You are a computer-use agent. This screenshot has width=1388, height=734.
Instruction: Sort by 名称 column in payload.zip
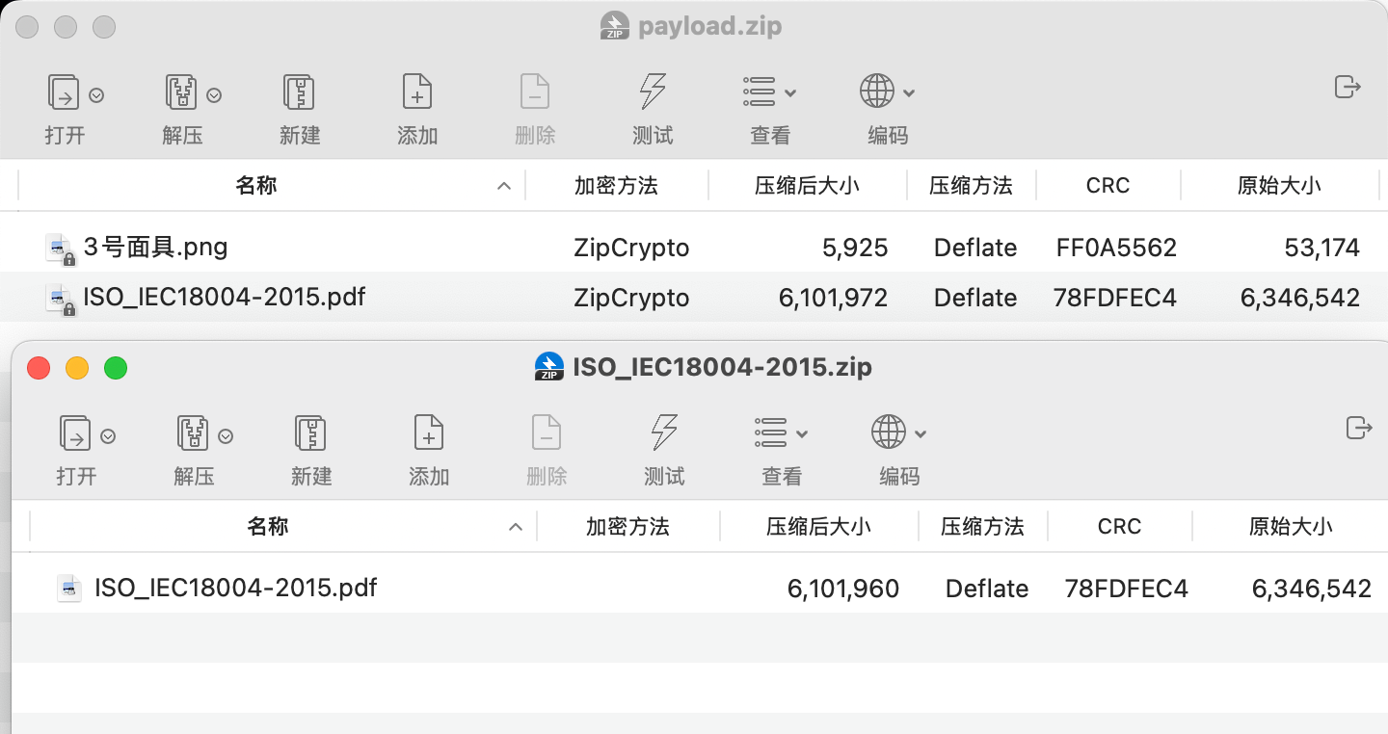(x=256, y=186)
